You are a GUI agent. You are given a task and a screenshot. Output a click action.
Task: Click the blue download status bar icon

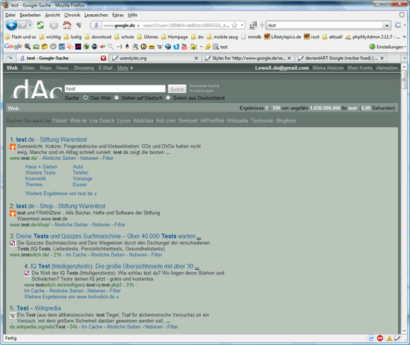pyautogui.click(x=371, y=338)
